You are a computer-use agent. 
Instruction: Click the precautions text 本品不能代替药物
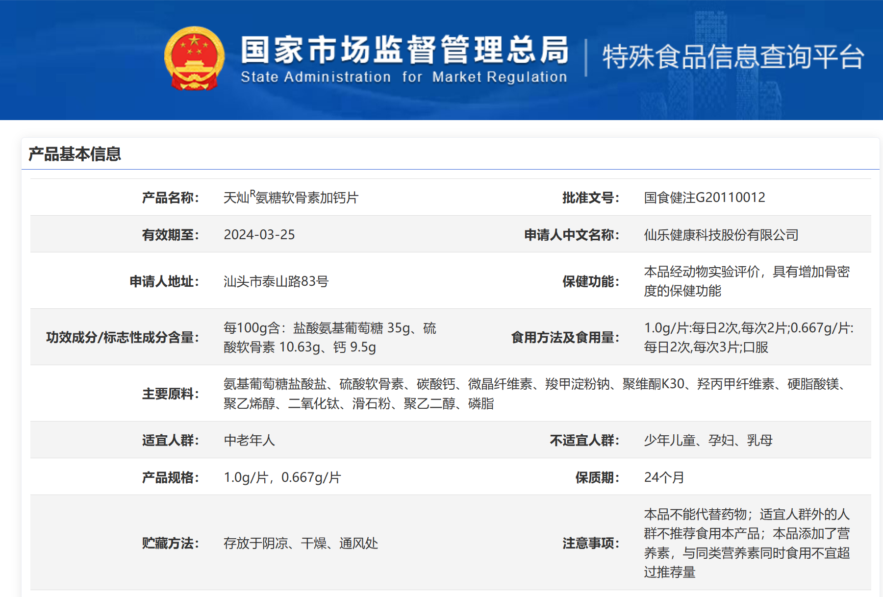tap(695, 514)
